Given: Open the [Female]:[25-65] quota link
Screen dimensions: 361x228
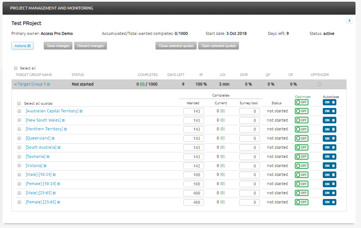Looking at the screenshot, I should click(40, 202).
